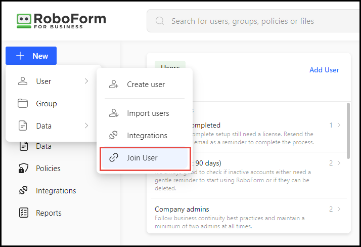Click the Import users icon
Image resolution: width=361 pixels, height=247 pixels.
pyautogui.click(x=114, y=113)
